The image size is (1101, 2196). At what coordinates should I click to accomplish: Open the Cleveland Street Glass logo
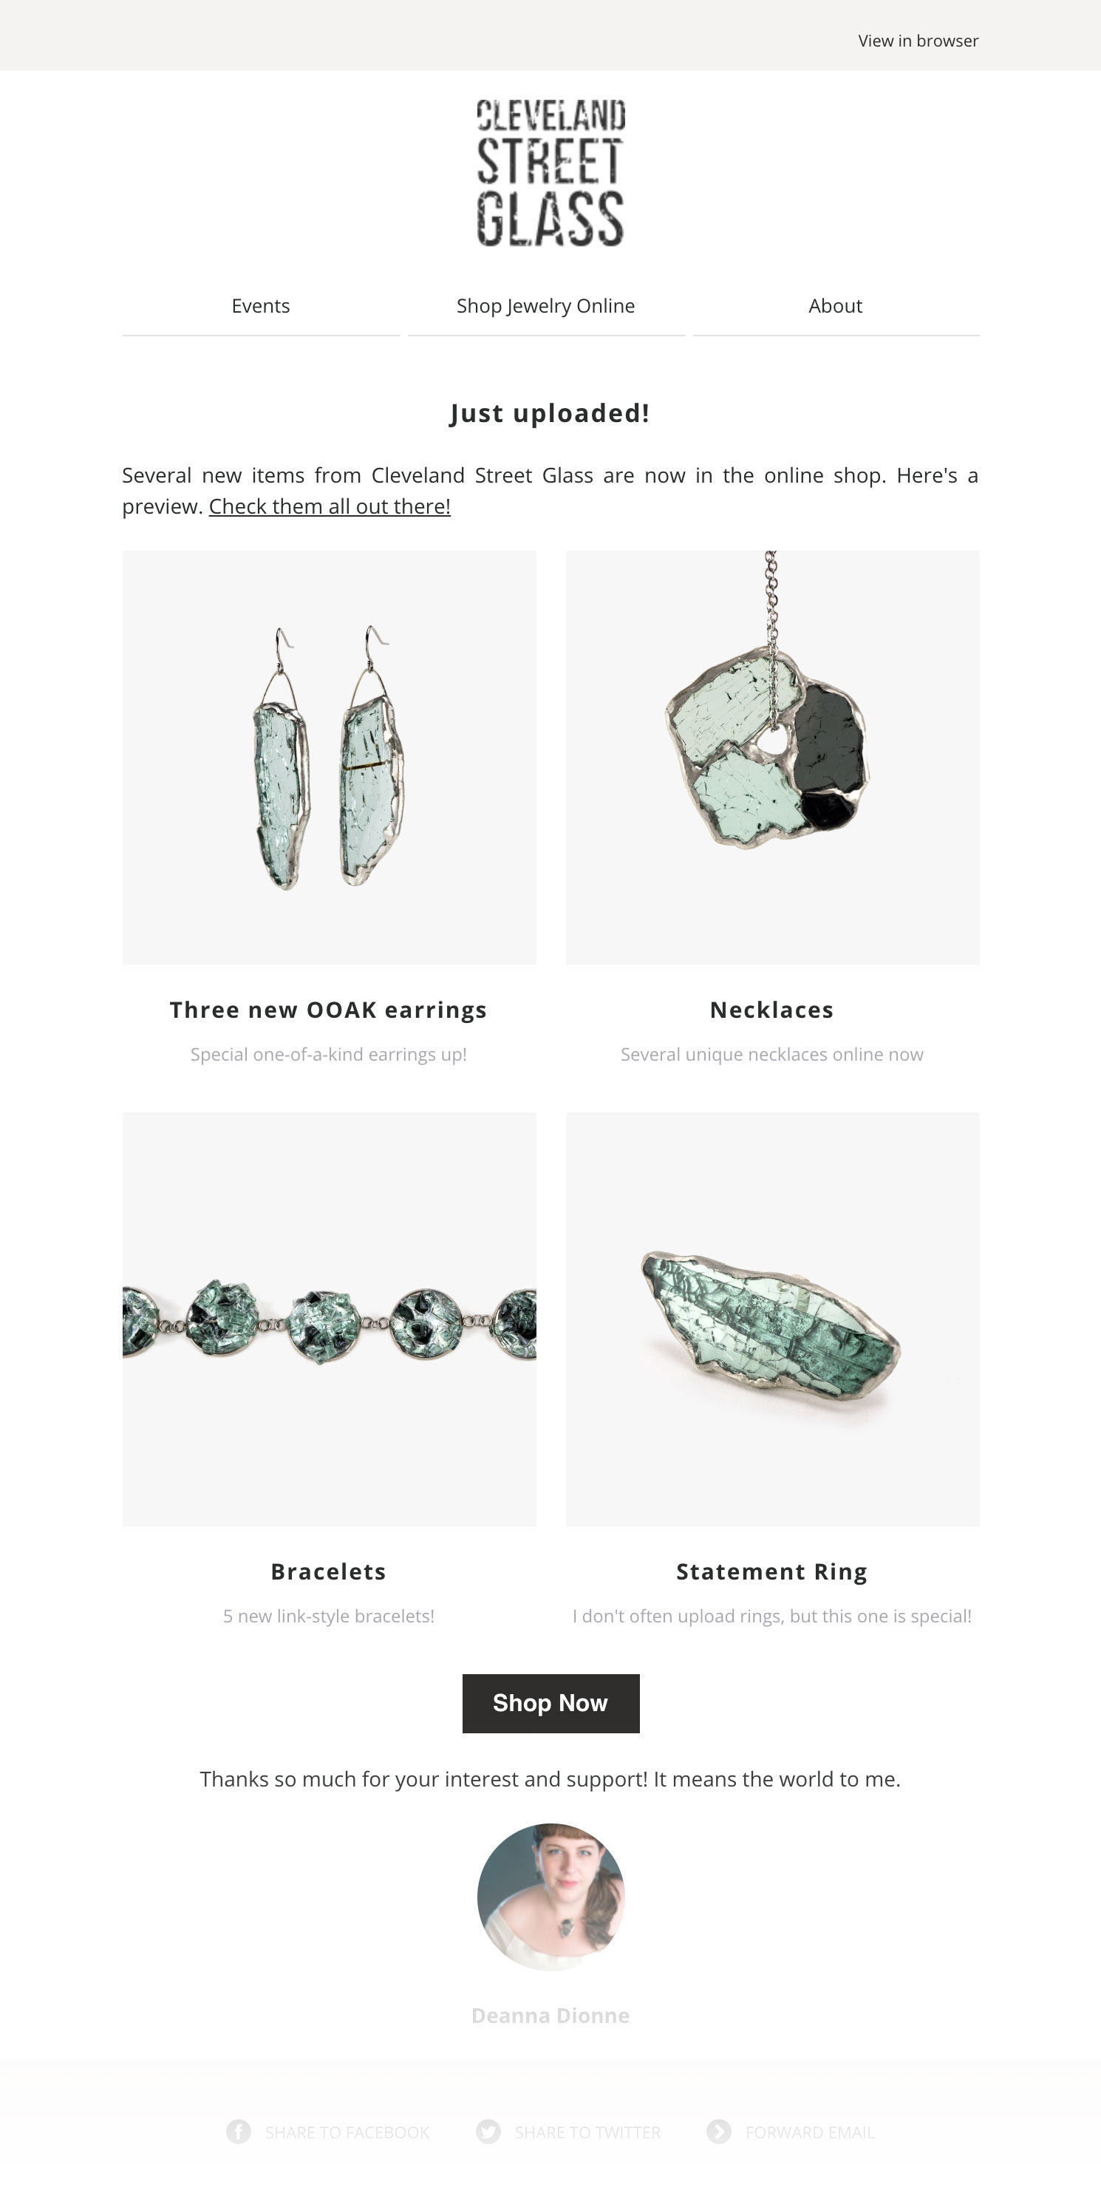click(550, 172)
